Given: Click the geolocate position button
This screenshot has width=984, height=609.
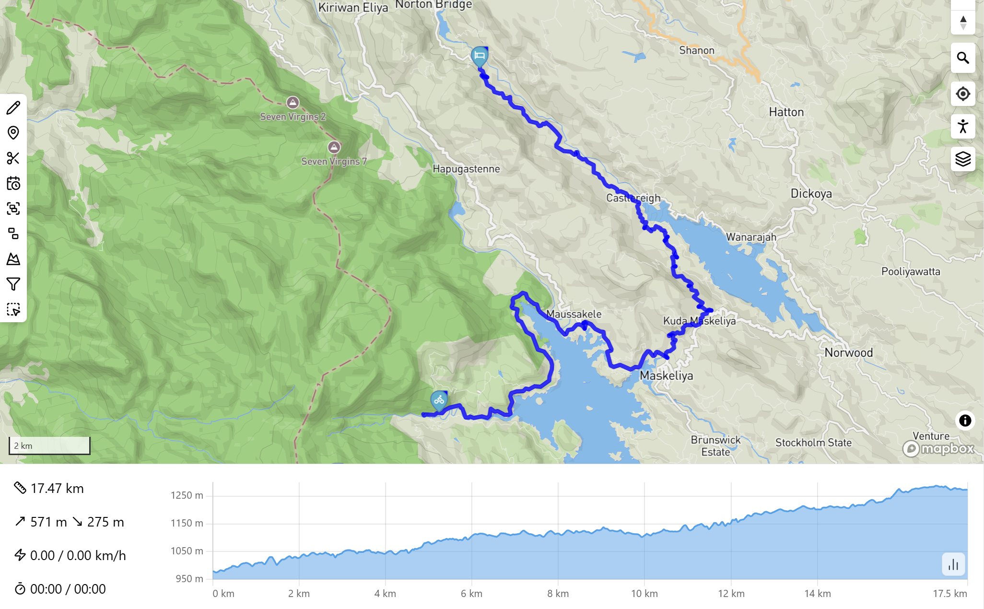Looking at the screenshot, I should coord(963,94).
